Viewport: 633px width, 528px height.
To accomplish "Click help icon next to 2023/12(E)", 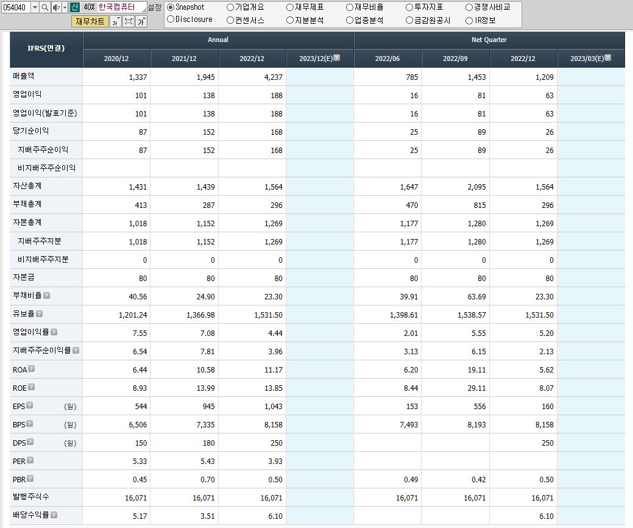I will click(337, 58).
